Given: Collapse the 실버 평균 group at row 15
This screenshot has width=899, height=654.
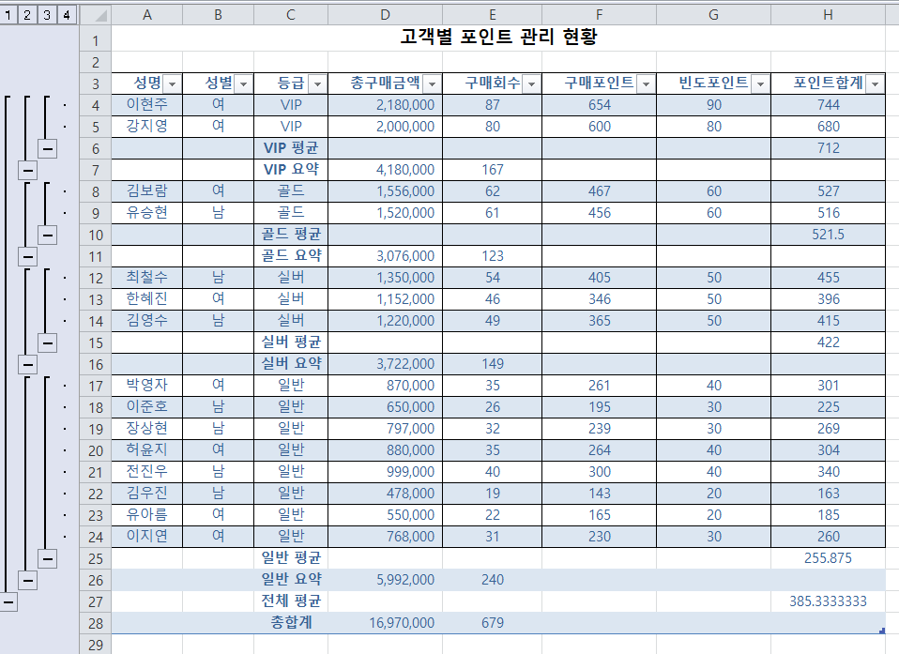Looking at the screenshot, I should (x=47, y=342).
